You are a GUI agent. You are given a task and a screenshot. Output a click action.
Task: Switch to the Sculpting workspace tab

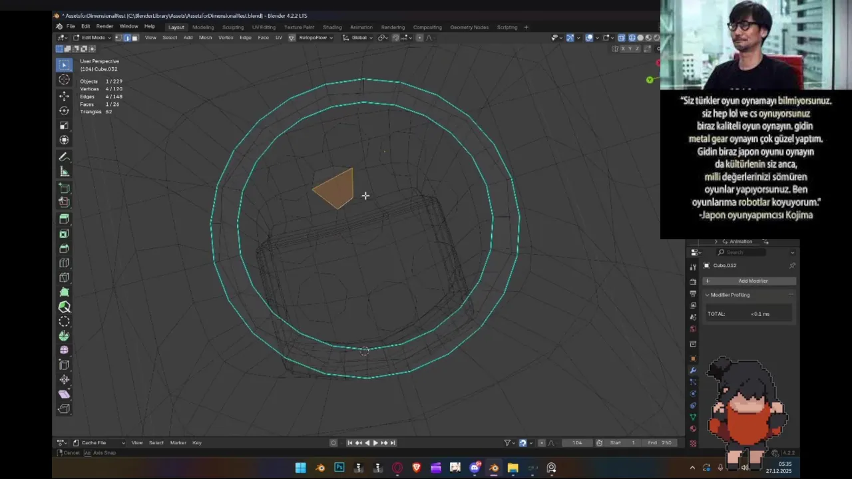pyautogui.click(x=233, y=27)
